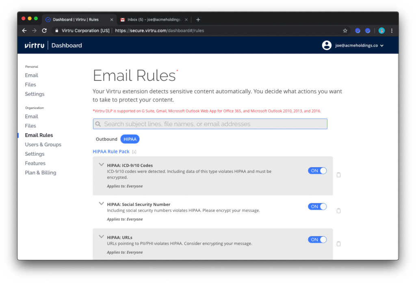Turn off the ICD-9/10 Codes rule
416x283 pixels.
pos(317,171)
